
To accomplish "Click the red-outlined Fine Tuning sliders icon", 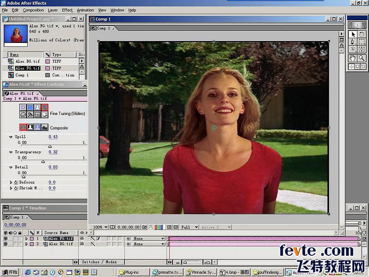I will pyautogui.click(x=45, y=108).
